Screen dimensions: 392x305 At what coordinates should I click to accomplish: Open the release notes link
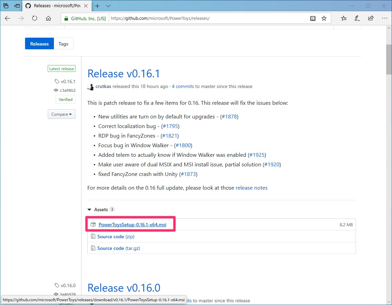[252, 188]
